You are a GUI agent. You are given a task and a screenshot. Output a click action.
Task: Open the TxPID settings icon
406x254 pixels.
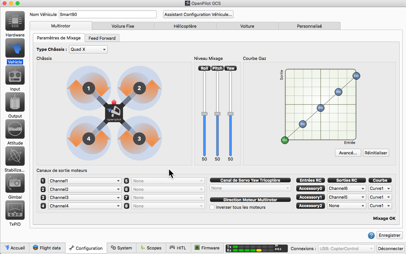[x=15, y=210]
